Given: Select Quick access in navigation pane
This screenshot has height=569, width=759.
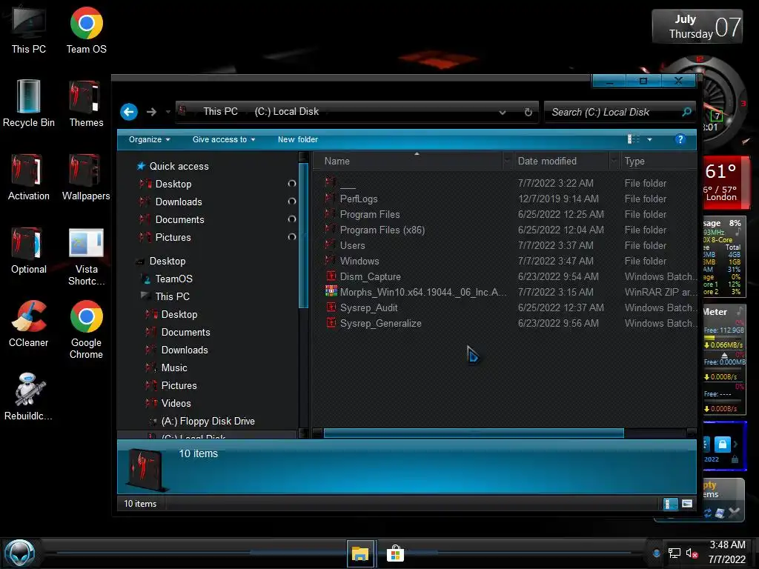Looking at the screenshot, I should pos(173,166).
